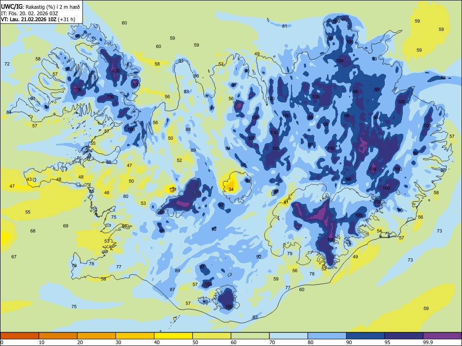Screen dimensions: 462x346
Task: Select the 20–30 light orange legend swatch
Action: pyautogui.click(x=97, y=336)
